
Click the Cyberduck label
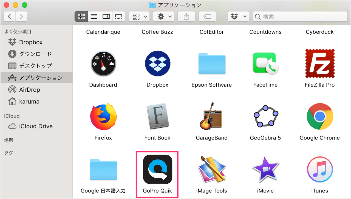[320, 32]
